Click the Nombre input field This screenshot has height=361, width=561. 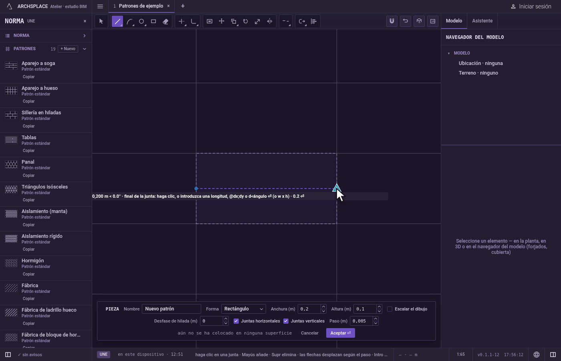pos(172,309)
